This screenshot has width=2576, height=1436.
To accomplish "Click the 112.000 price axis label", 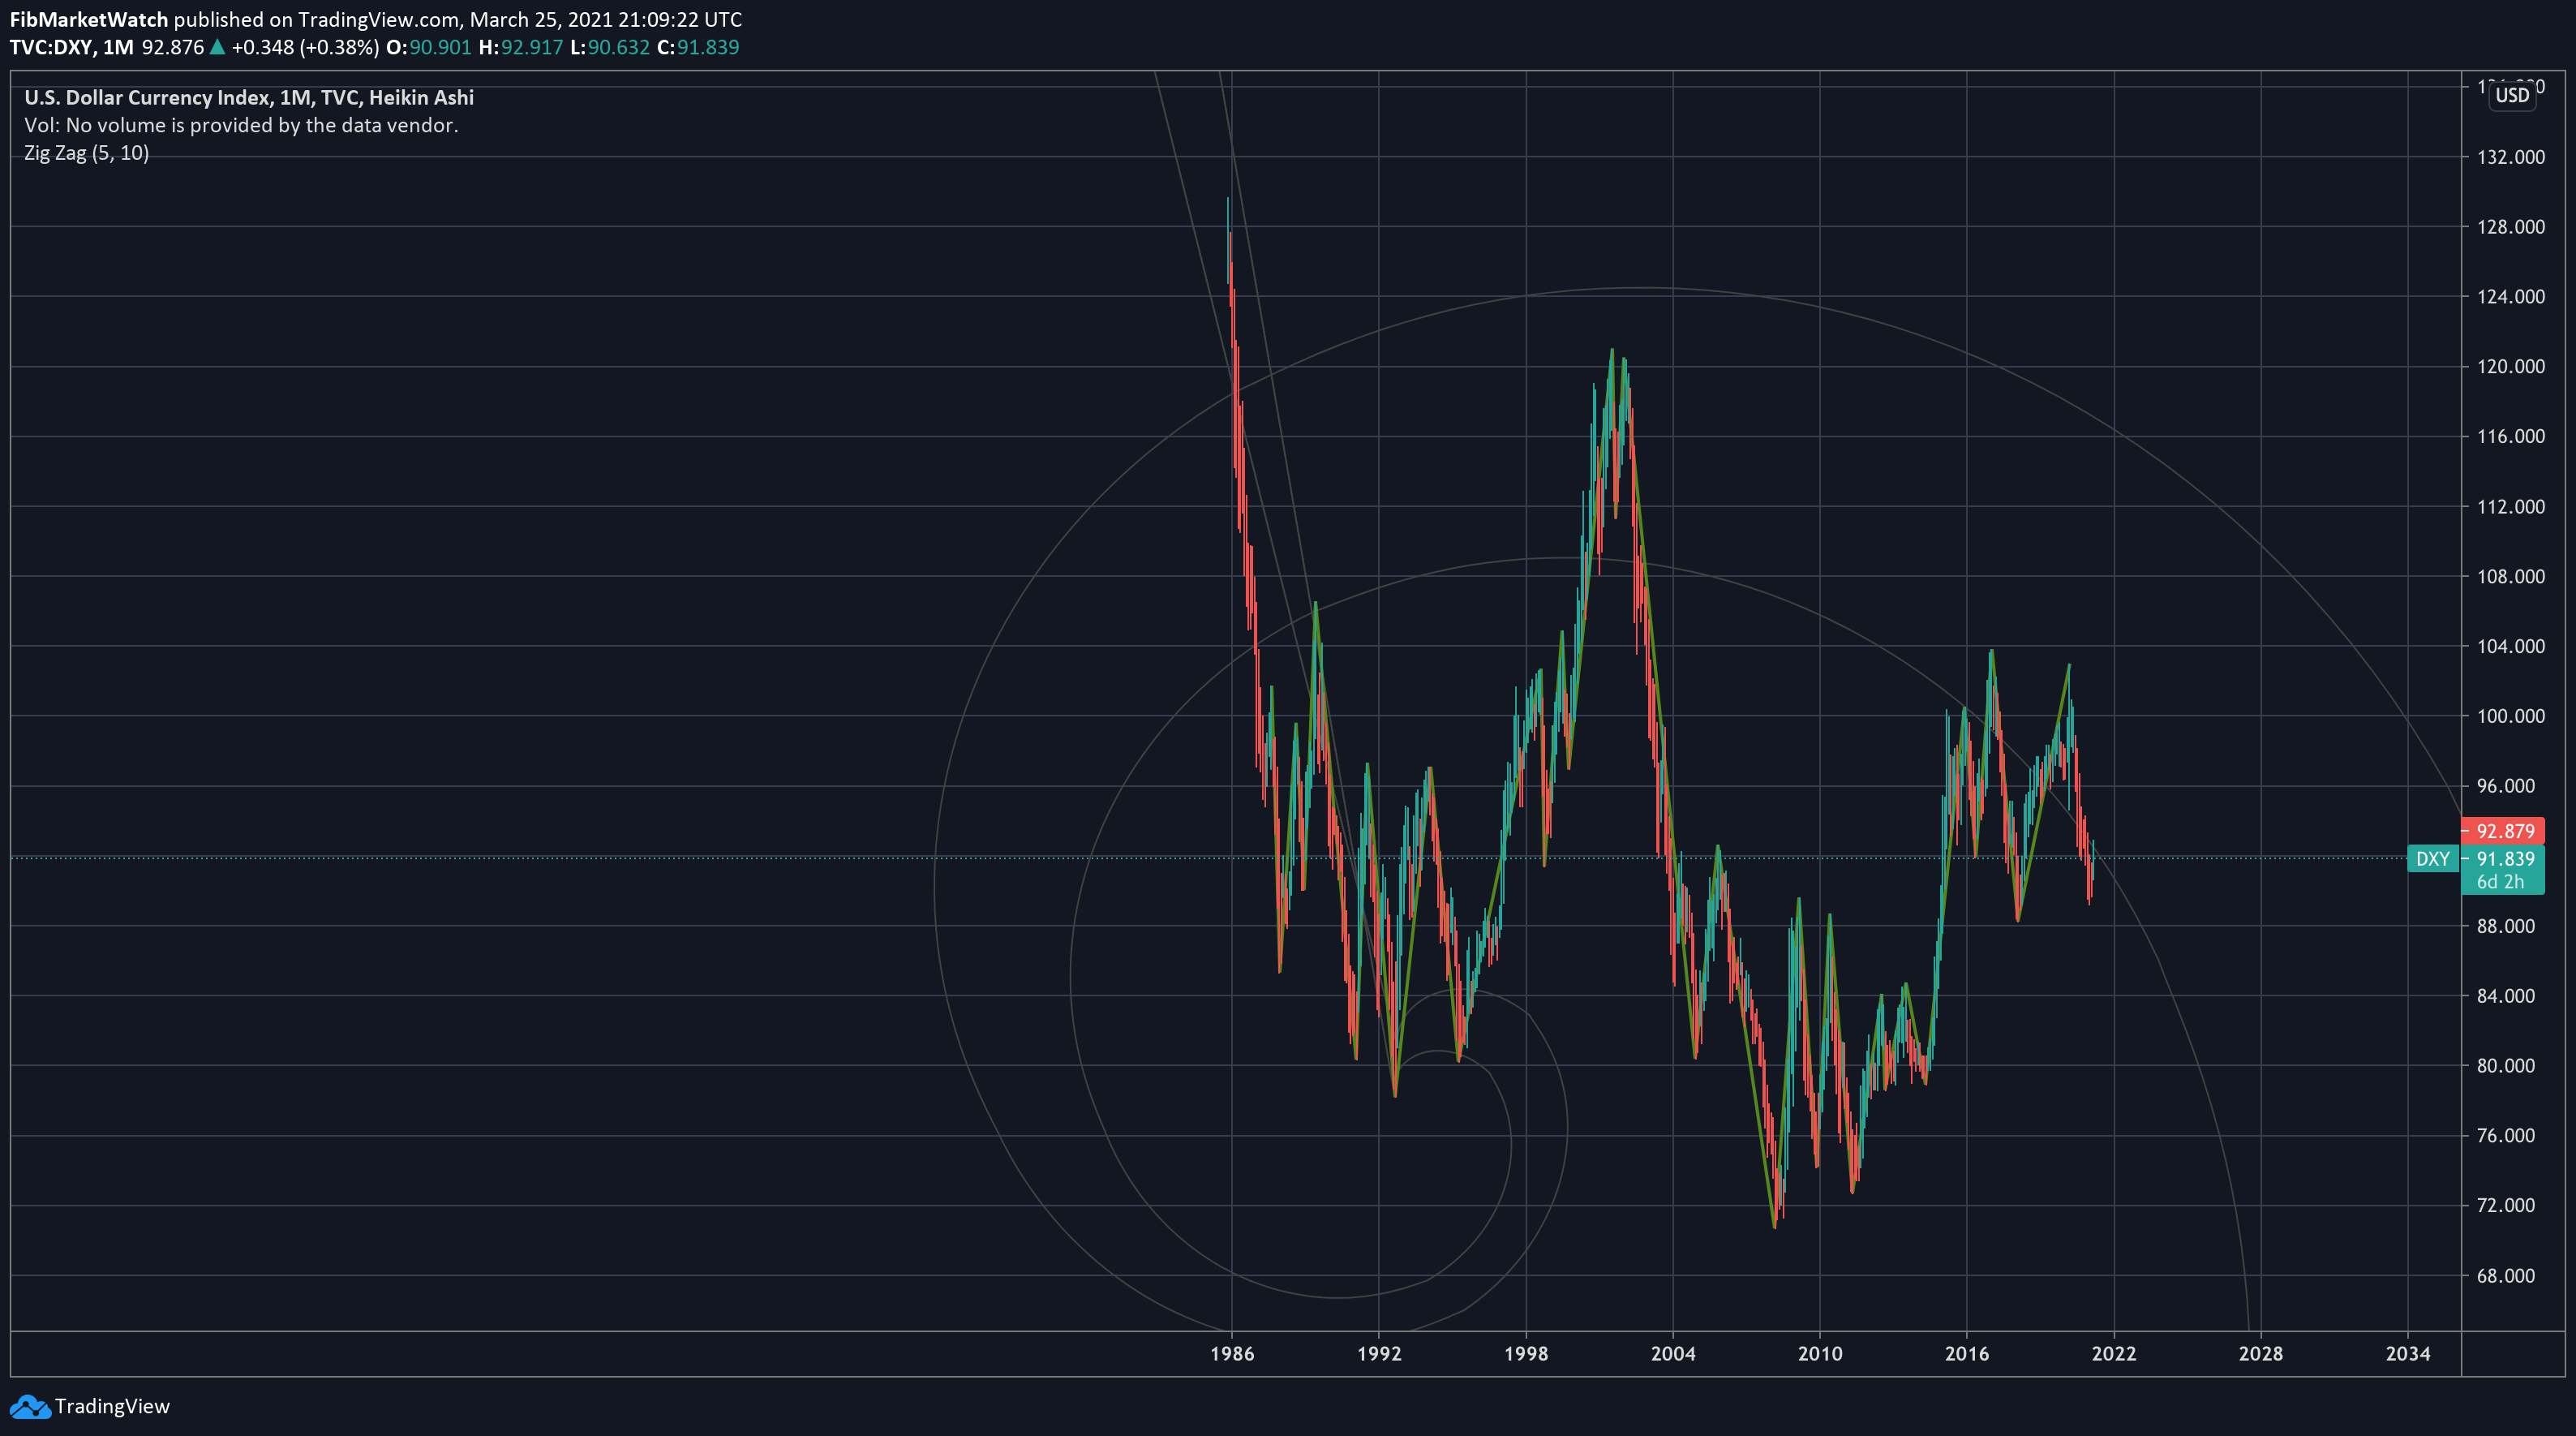I will pyautogui.click(x=2511, y=506).
